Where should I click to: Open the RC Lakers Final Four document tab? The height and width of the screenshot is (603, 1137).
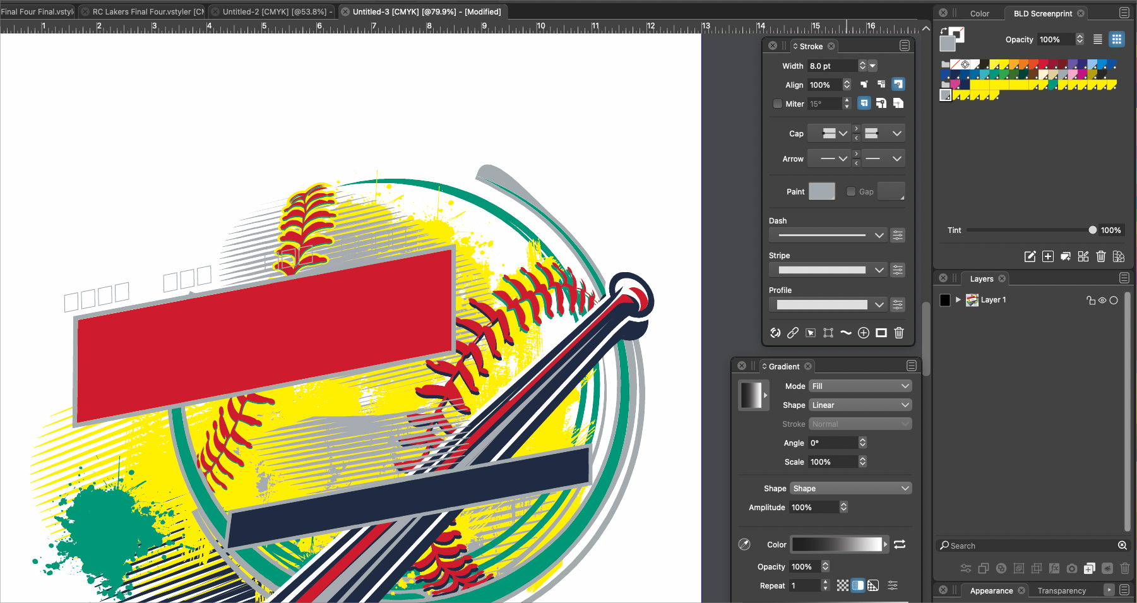pos(148,12)
